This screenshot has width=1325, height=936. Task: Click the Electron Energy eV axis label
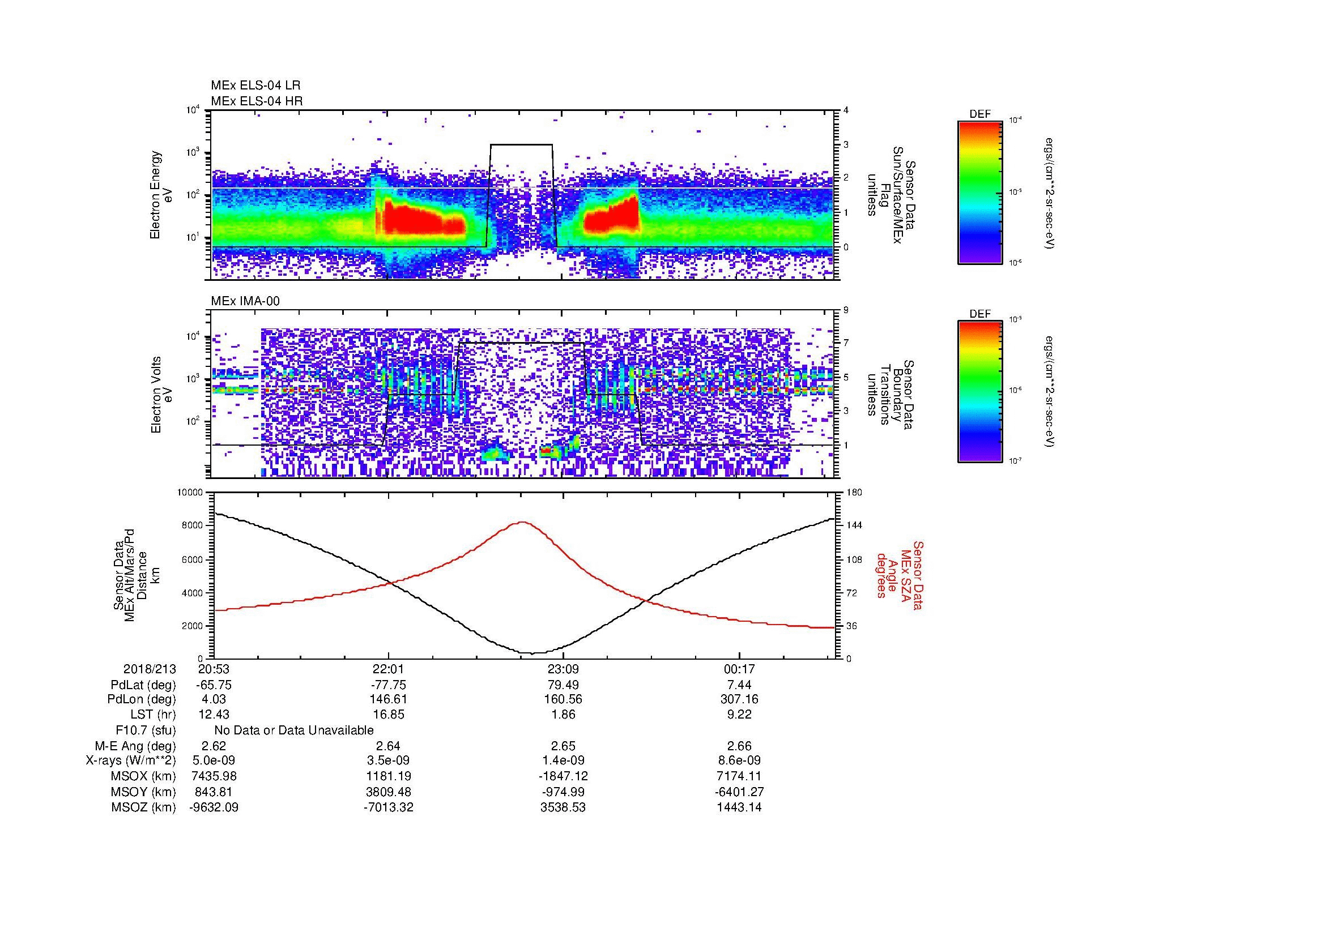point(161,195)
